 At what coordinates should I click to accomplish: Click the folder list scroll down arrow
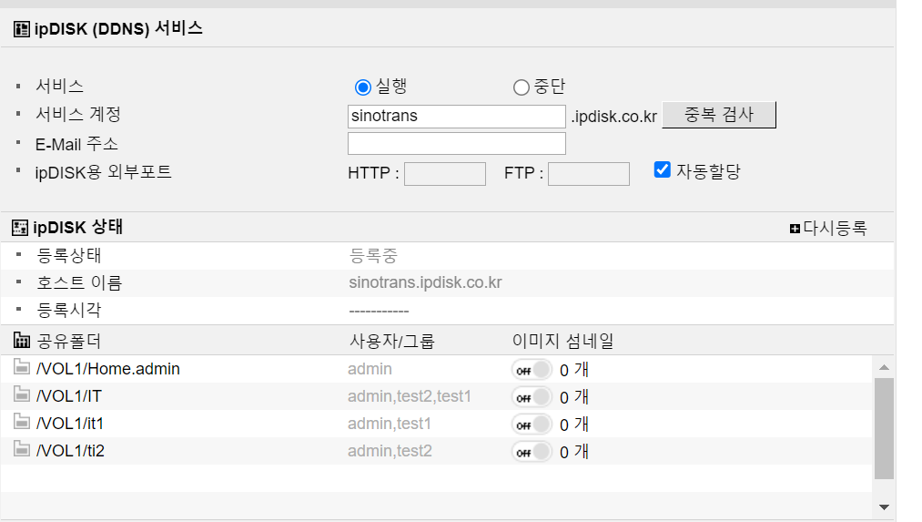pos(884,507)
